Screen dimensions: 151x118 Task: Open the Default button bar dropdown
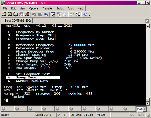(x=145, y=109)
